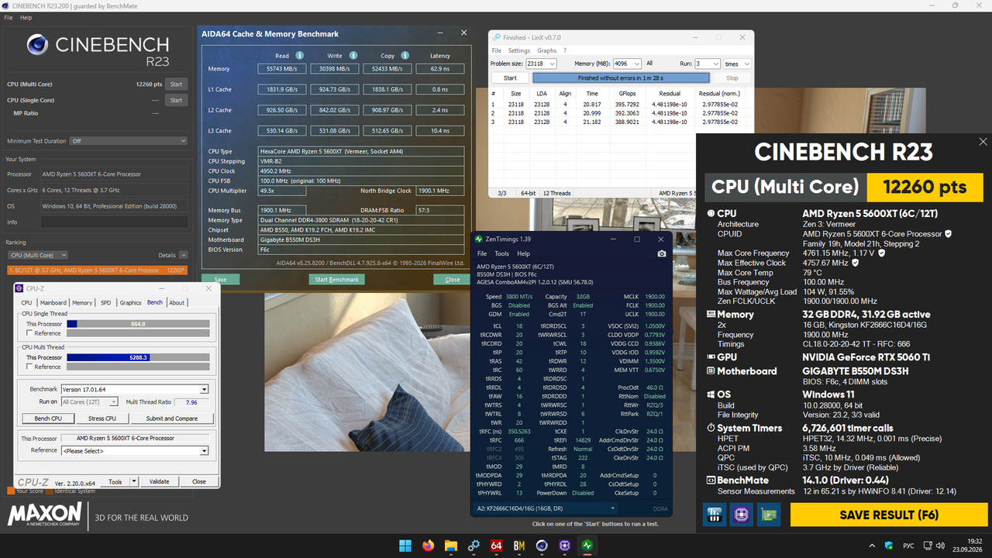992x558 pixels.
Task: Open CPU-Z Benchmark version dropdown
Action: (205, 389)
